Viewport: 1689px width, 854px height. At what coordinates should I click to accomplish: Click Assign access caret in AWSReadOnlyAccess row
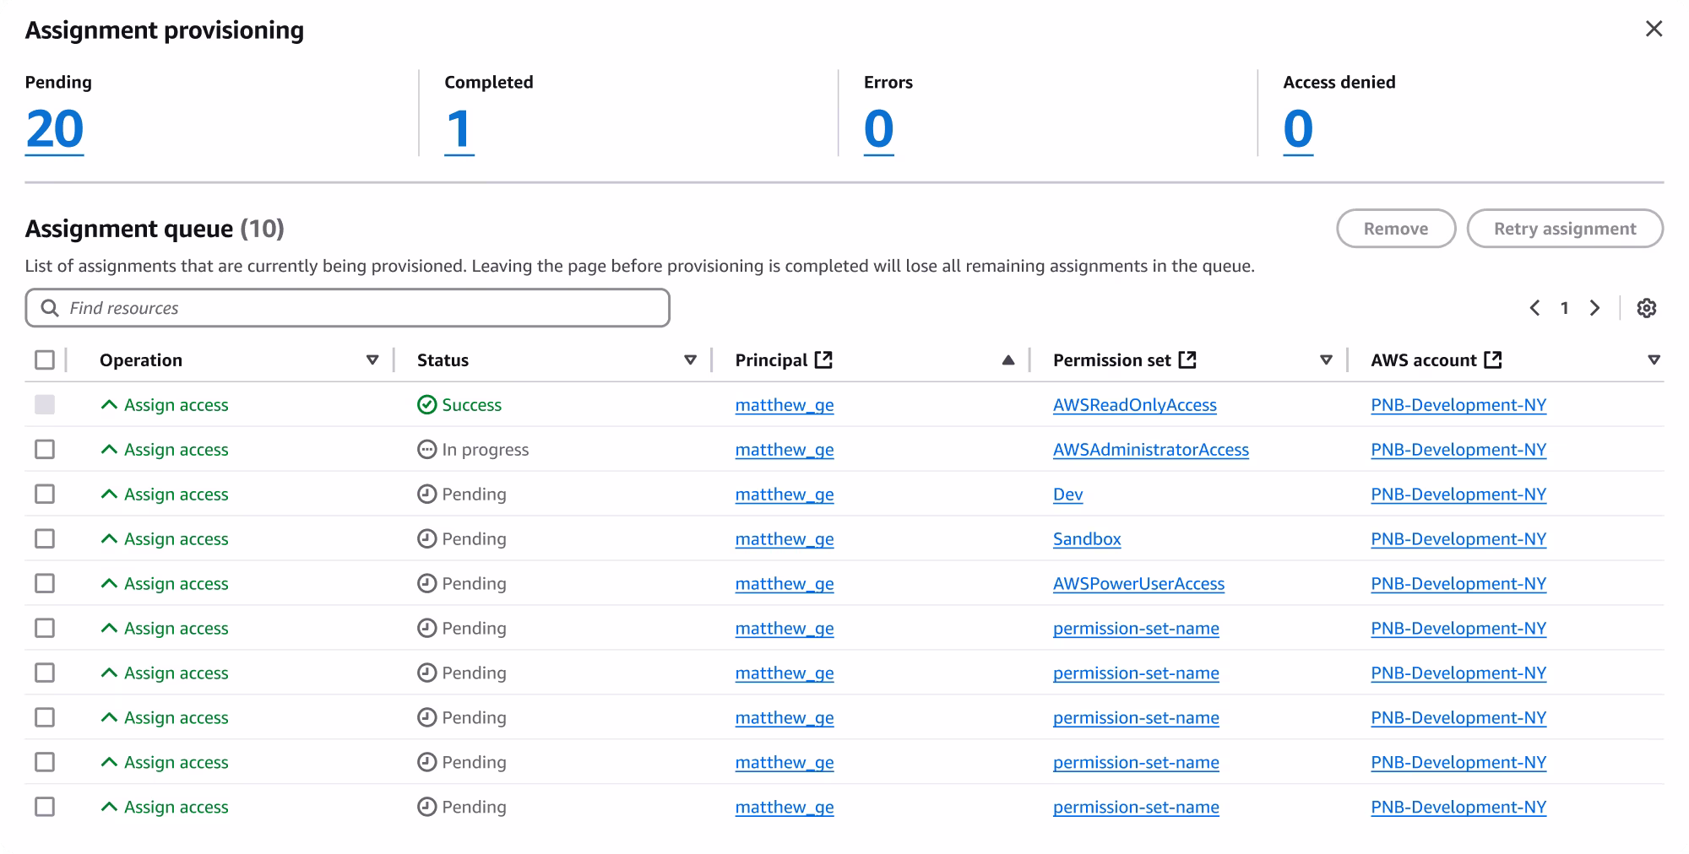pos(109,405)
